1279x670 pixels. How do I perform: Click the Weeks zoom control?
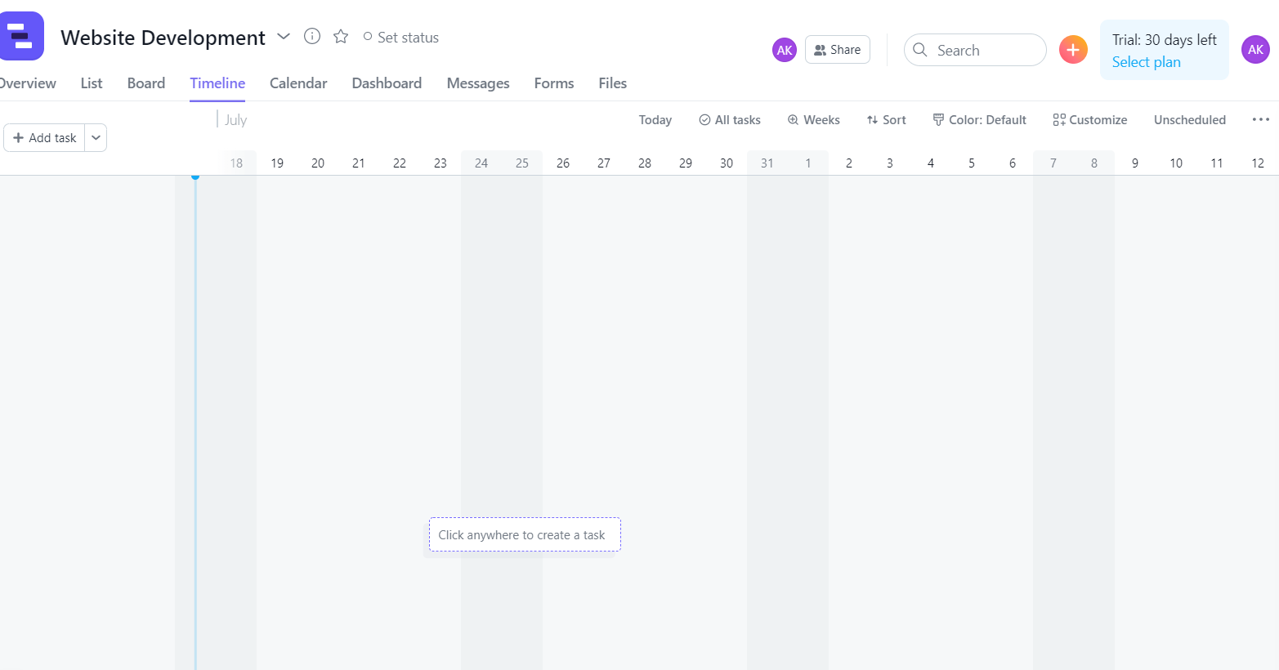[x=813, y=119]
